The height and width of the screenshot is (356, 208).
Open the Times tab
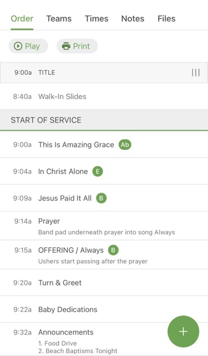tap(97, 19)
